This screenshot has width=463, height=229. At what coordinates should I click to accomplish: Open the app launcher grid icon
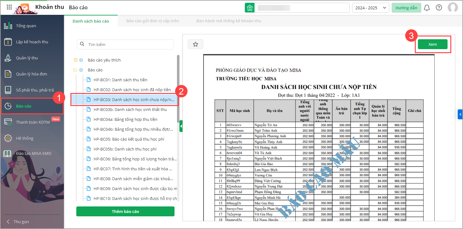[x=9, y=7]
